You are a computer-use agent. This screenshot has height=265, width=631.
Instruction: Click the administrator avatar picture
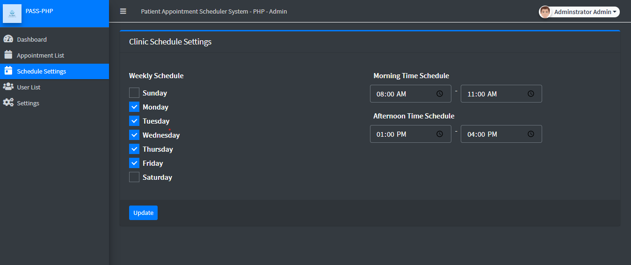click(545, 12)
